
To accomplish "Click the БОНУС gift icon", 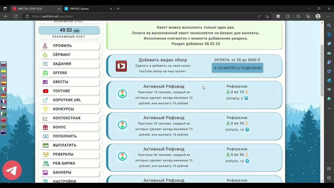I will [45, 127].
